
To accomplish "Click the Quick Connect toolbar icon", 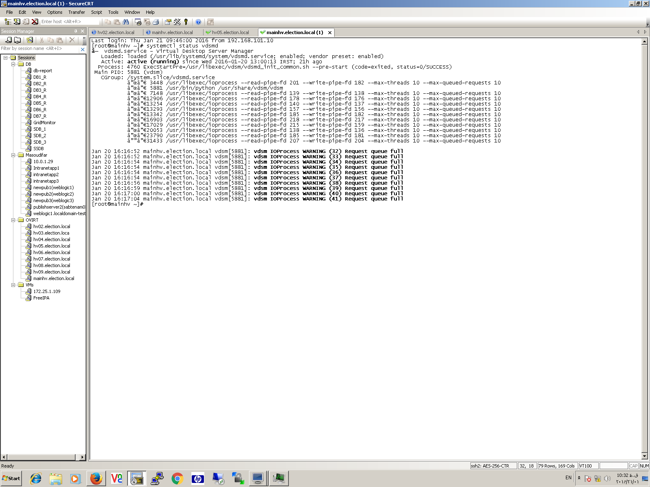I will [17, 22].
